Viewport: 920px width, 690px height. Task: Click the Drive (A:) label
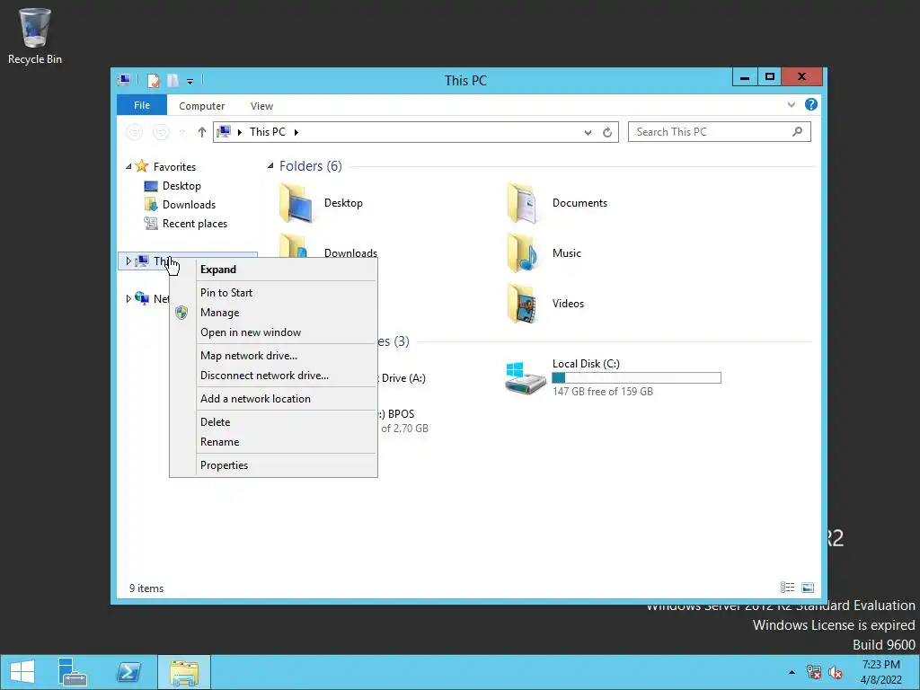click(x=403, y=378)
